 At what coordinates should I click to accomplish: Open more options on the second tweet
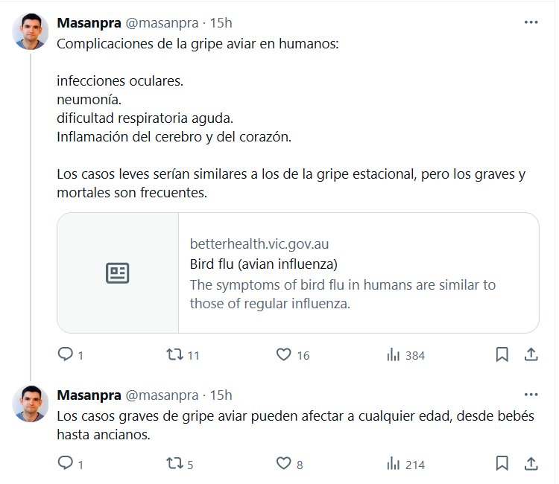pyautogui.click(x=531, y=395)
